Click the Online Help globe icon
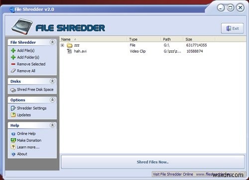 (13, 134)
